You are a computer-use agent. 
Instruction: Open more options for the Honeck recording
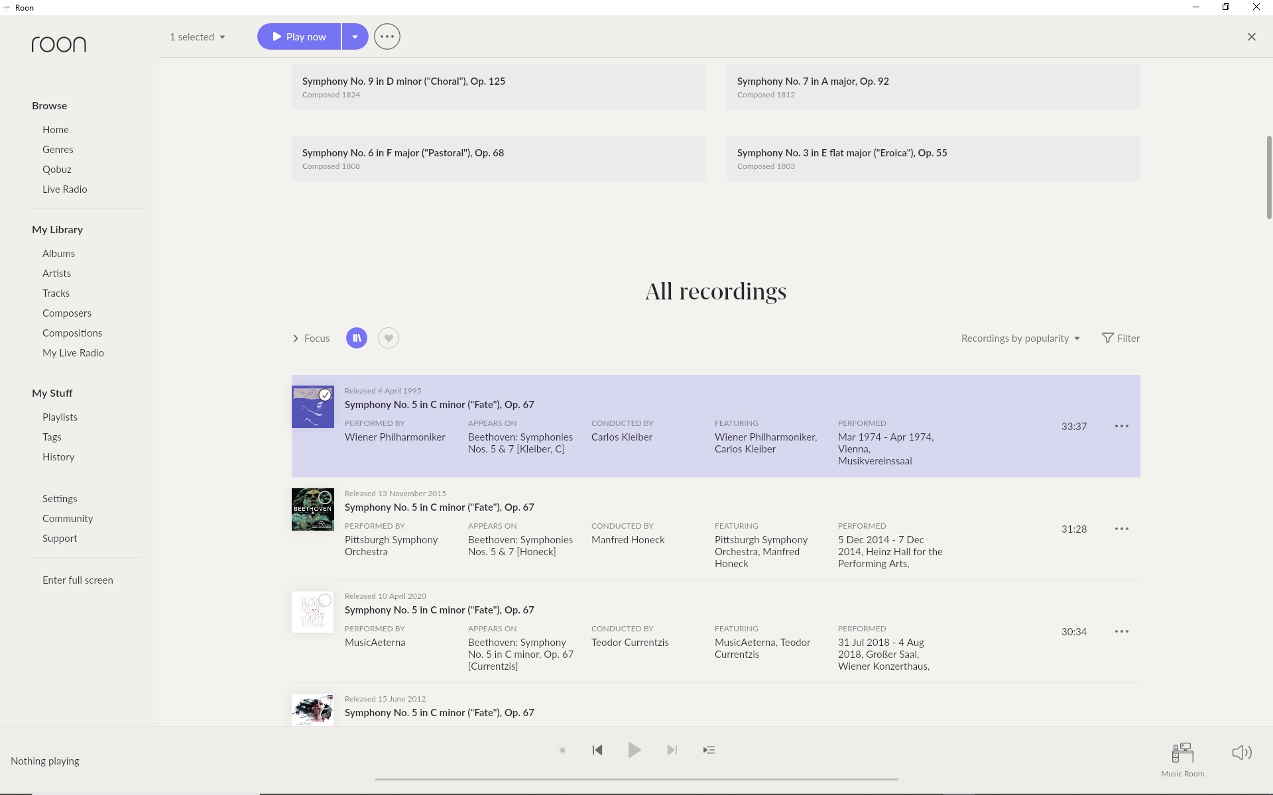tap(1122, 529)
